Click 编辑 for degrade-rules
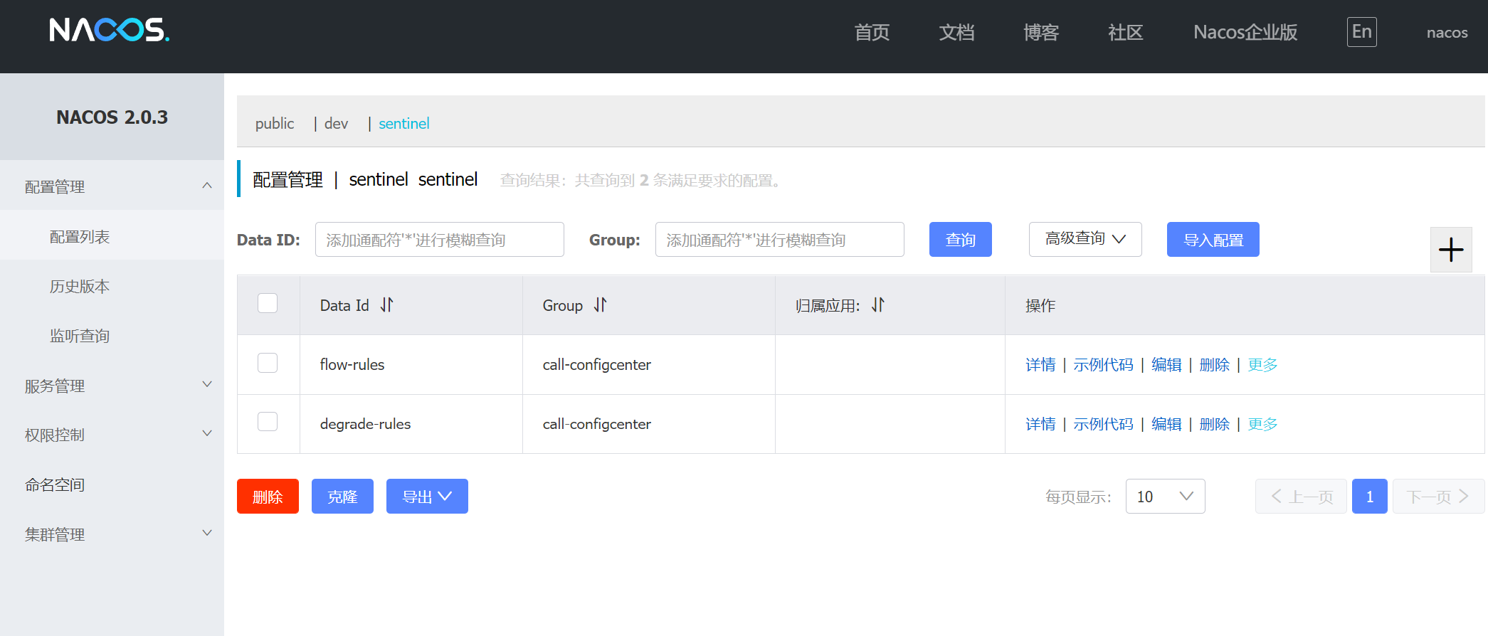The image size is (1488, 636). [1166, 424]
